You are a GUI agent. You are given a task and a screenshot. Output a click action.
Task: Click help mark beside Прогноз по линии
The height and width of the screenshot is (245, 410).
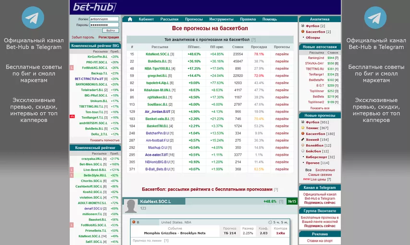pyautogui.click(x=166, y=241)
